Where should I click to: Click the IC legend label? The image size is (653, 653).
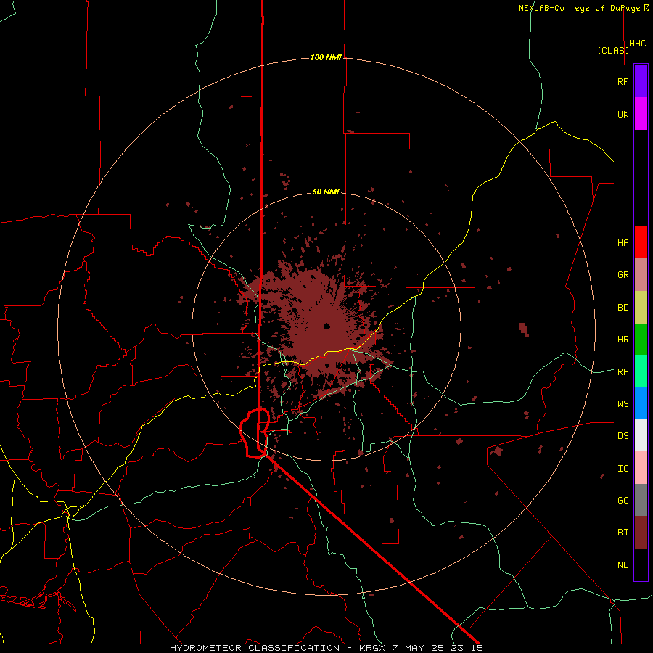click(623, 469)
